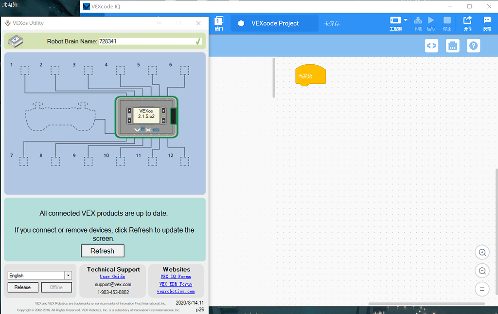This screenshot has height=314, width=498.
Task: Click the download (下载) icon
Action: pyautogui.click(x=418, y=21)
